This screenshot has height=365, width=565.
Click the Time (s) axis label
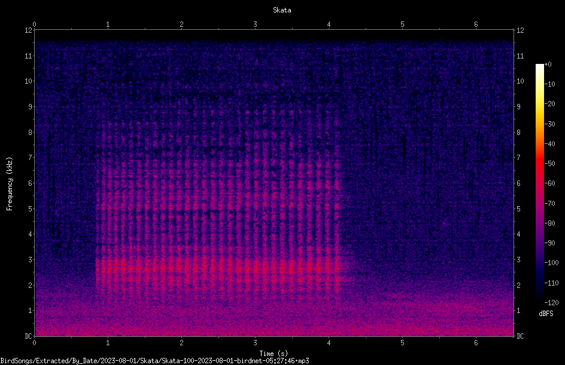coord(274,354)
